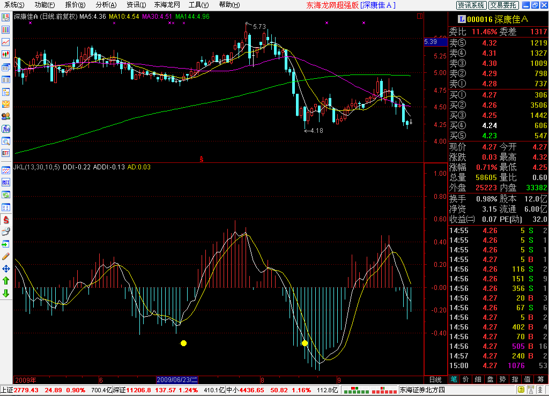This screenshot has height=396, width=549.
Task: Click the yellow dot signal near June low
Action: coord(183,343)
